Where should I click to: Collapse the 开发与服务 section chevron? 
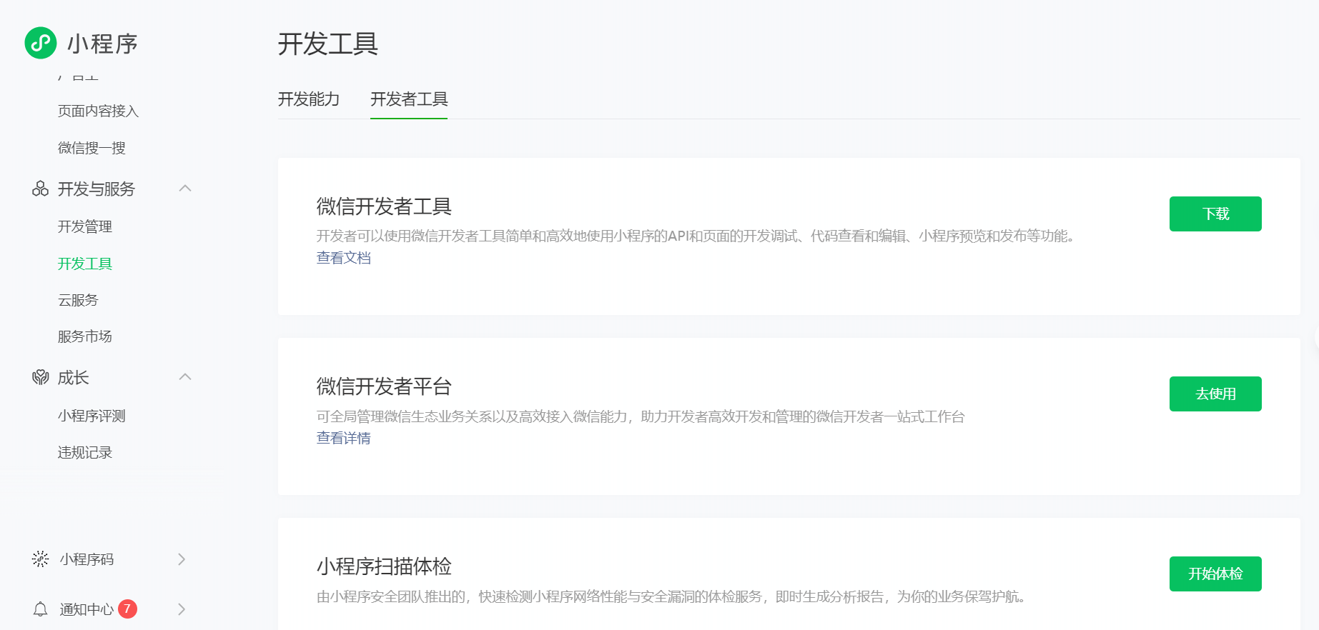coord(185,189)
